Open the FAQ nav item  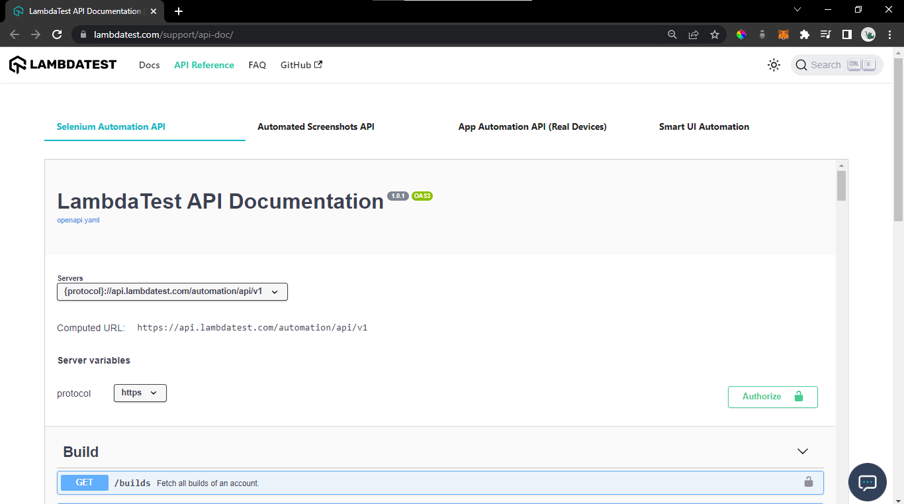click(257, 65)
